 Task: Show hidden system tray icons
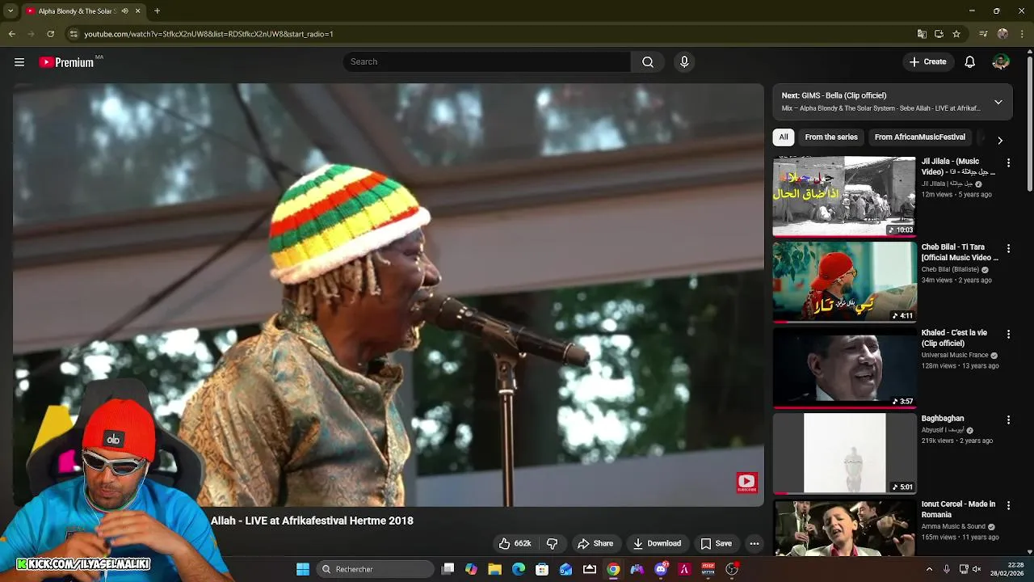click(929, 569)
